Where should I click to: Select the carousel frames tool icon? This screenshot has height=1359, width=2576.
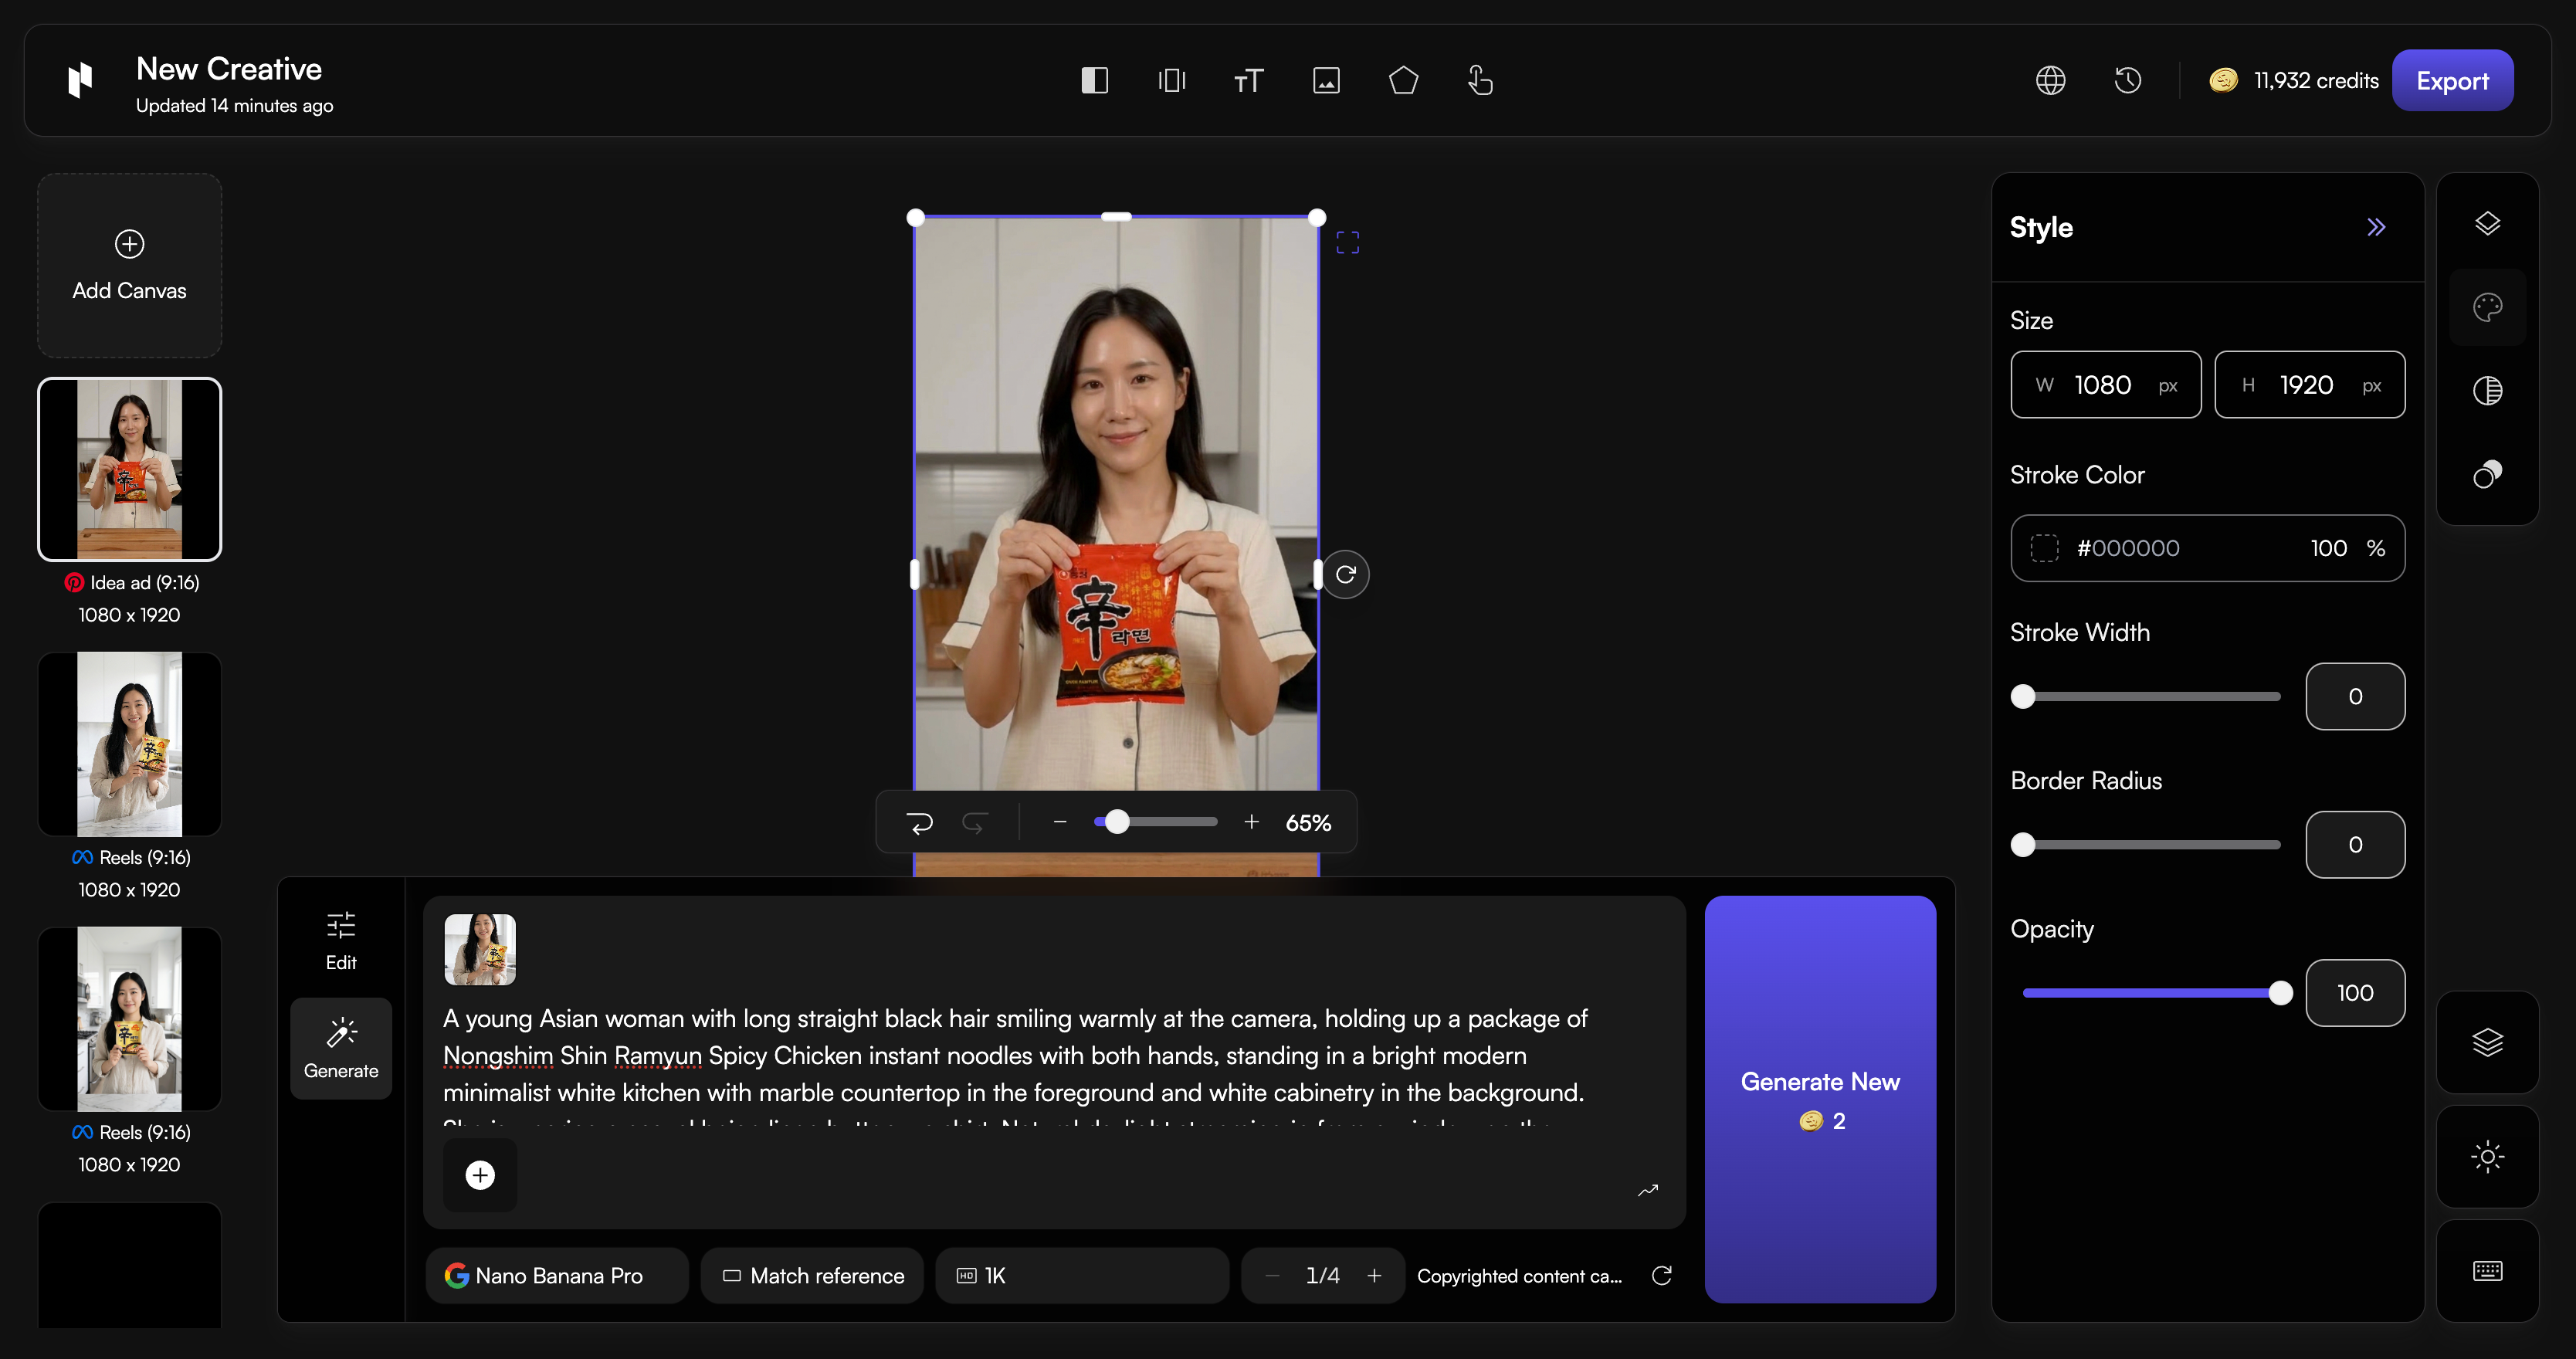[1172, 80]
